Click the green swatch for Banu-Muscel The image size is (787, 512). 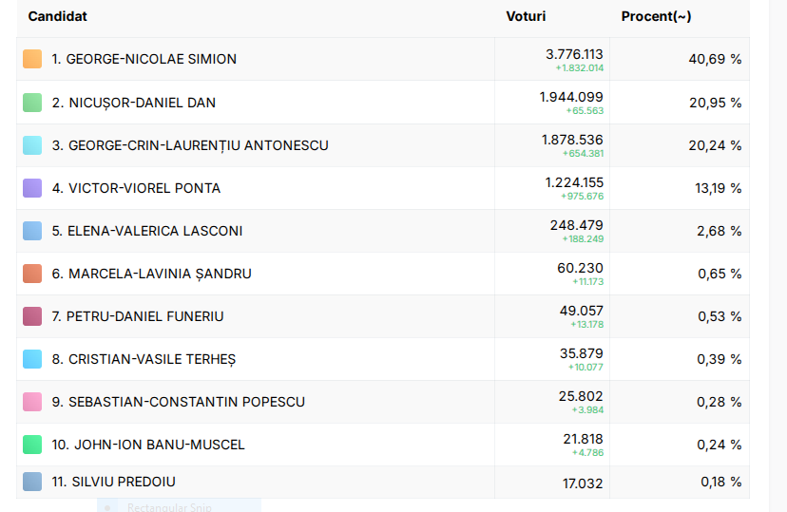tap(32, 445)
